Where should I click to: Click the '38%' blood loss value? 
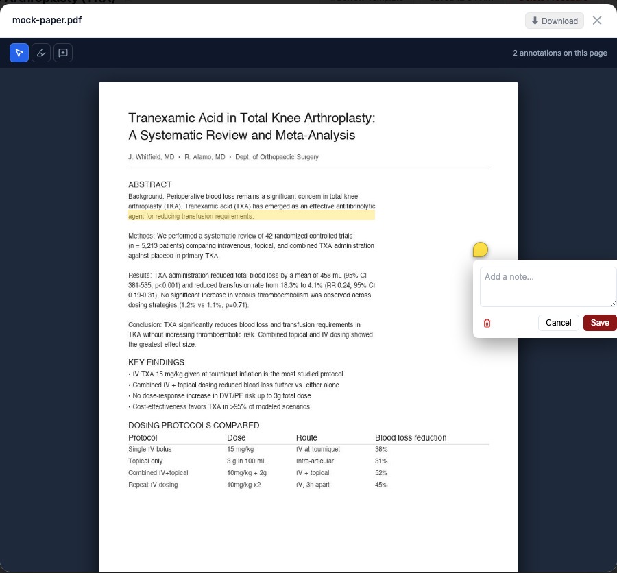click(x=381, y=449)
